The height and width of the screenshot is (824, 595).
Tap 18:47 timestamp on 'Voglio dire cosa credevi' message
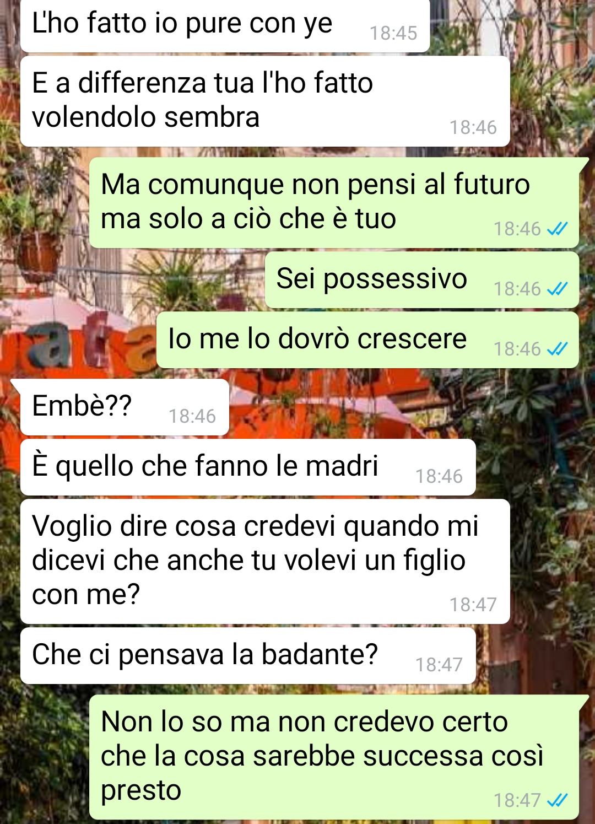tap(473, 605)
